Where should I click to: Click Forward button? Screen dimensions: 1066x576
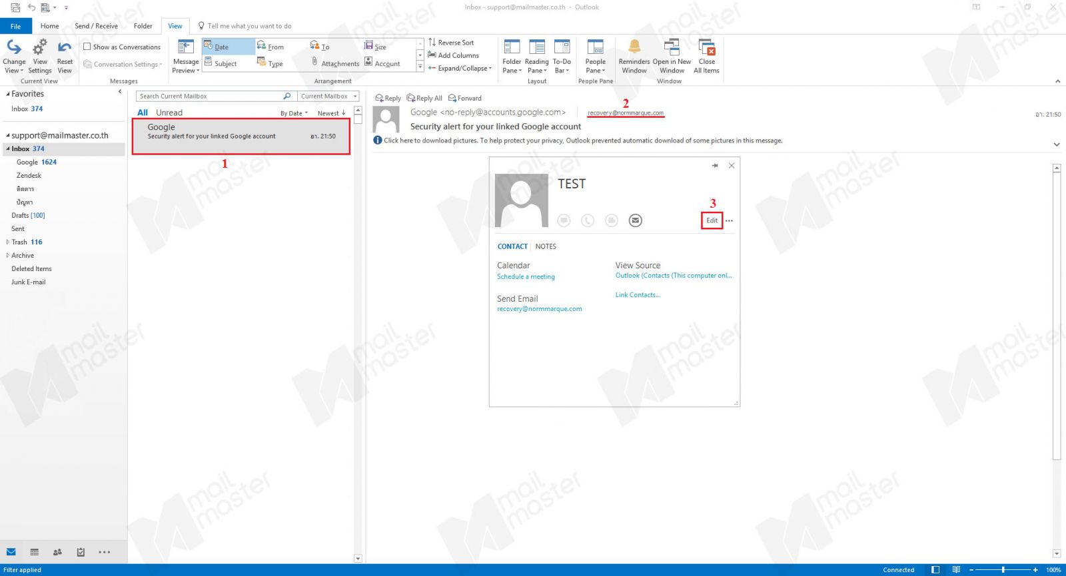coord(465,98)
